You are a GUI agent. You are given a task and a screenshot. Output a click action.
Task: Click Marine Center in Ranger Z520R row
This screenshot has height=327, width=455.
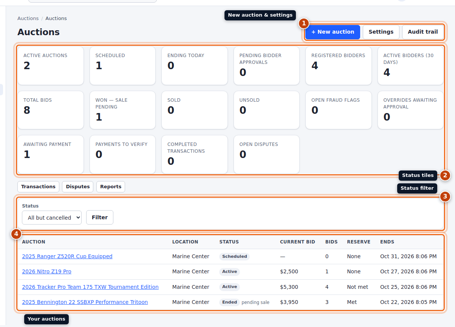pyautogui.click(x=191, y=256)
